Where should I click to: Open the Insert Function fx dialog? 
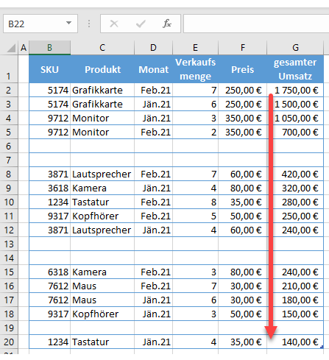click(167, 24)
